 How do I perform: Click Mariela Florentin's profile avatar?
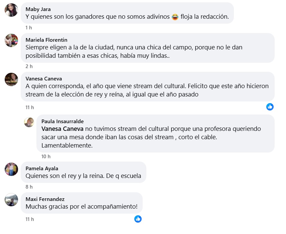click(11, 40)
